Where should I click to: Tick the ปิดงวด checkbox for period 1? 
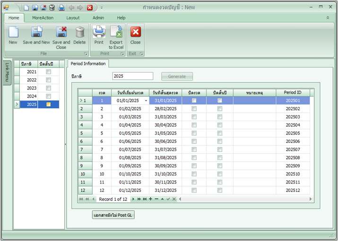pos(194,100)
